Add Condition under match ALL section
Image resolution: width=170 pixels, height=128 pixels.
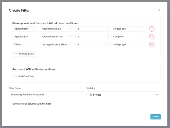(24, 54)
